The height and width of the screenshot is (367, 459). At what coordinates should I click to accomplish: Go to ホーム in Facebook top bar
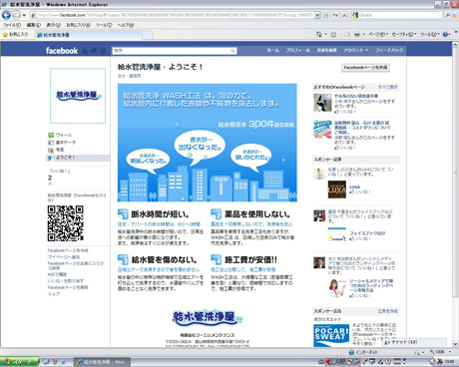(x=272, y=50)
